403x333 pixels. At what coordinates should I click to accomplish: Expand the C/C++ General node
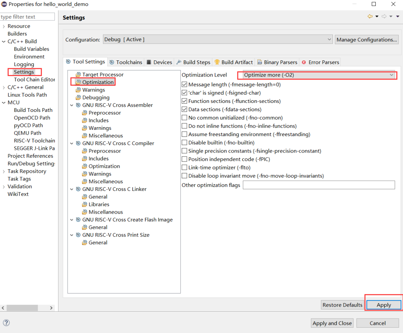4,87
